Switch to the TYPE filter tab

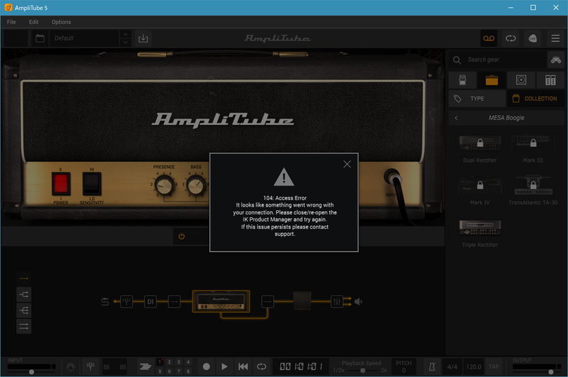coord(477,99)
